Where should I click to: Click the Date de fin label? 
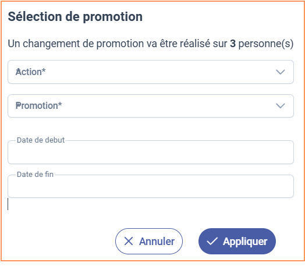(35, 175)
